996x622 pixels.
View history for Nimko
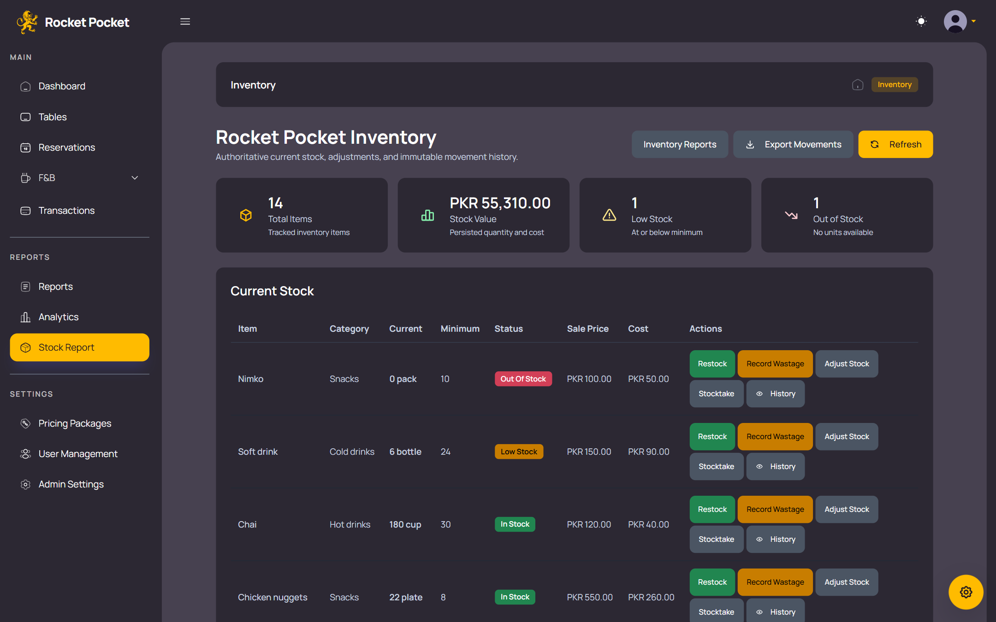776,394
